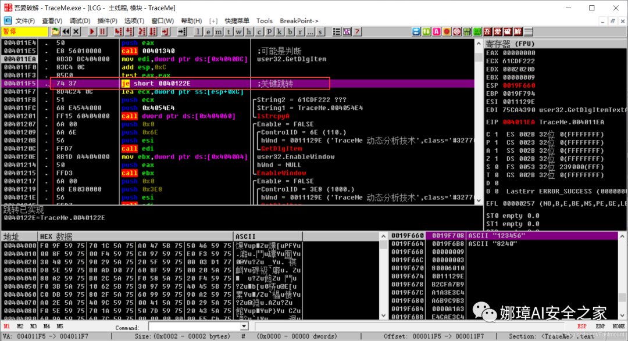Click the Go To Address arrow icon
The width and height of the screenshot is (628, 341).
click(182, 31)
